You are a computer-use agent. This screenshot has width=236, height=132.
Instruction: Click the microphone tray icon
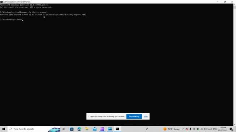pos(190,129)
